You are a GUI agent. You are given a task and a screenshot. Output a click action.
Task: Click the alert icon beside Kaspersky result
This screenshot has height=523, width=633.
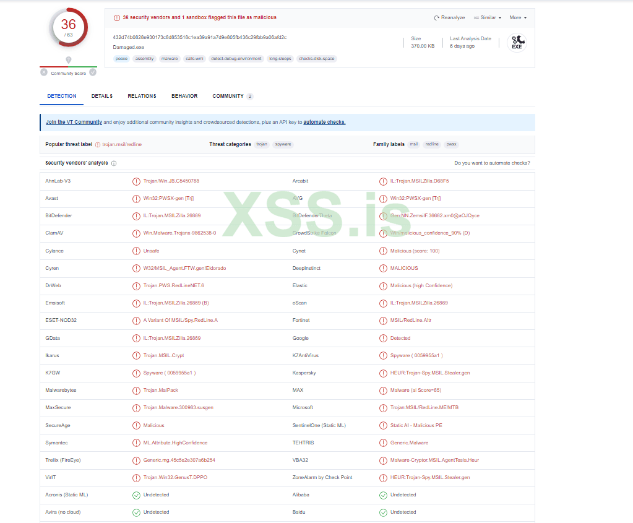[383, 373]
